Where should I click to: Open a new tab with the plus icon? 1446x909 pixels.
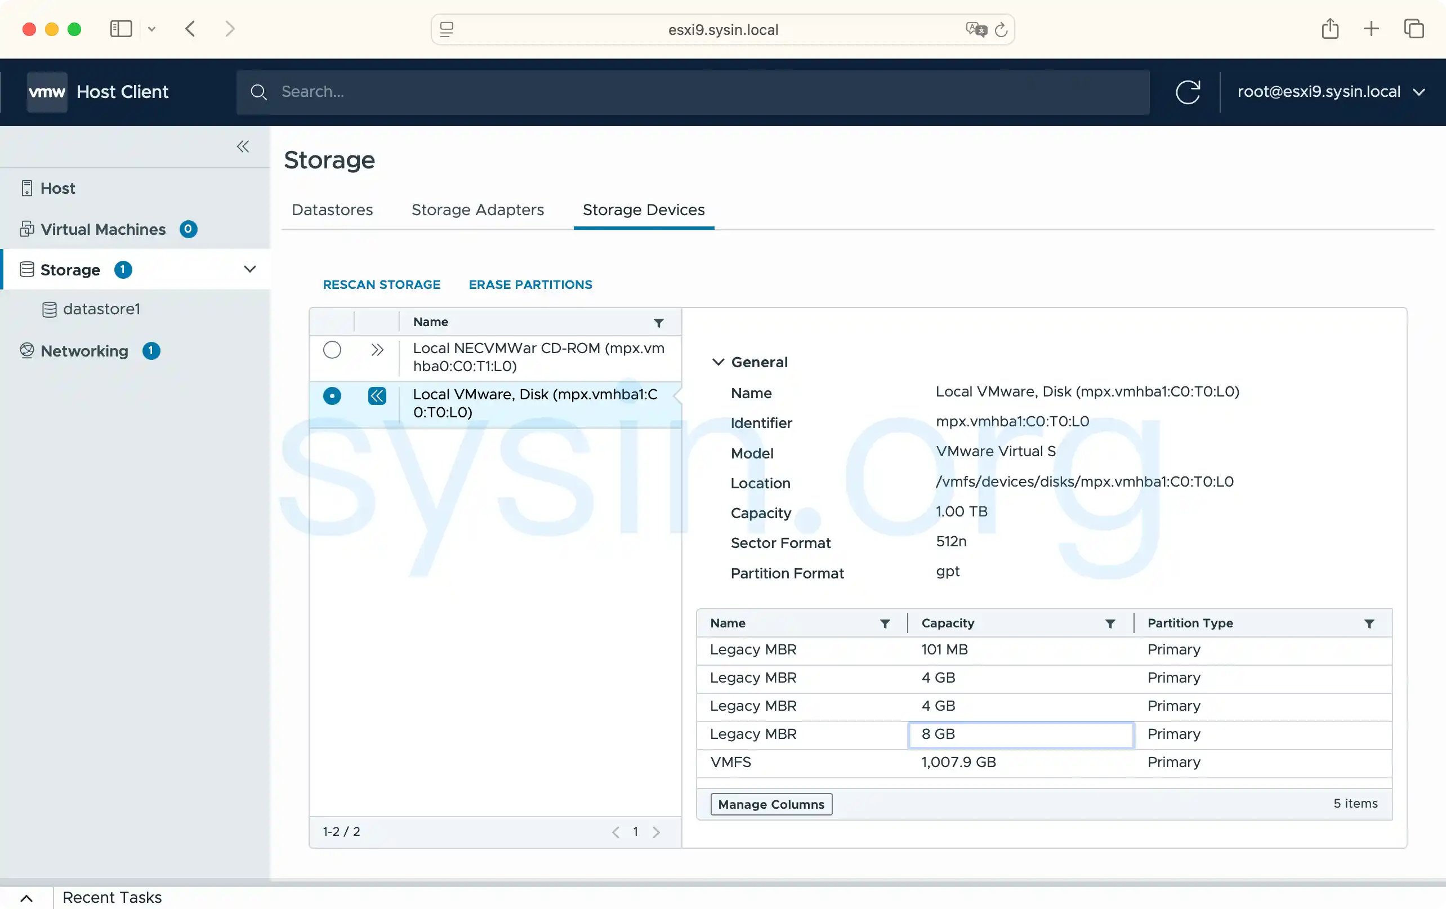point(1371,29)
